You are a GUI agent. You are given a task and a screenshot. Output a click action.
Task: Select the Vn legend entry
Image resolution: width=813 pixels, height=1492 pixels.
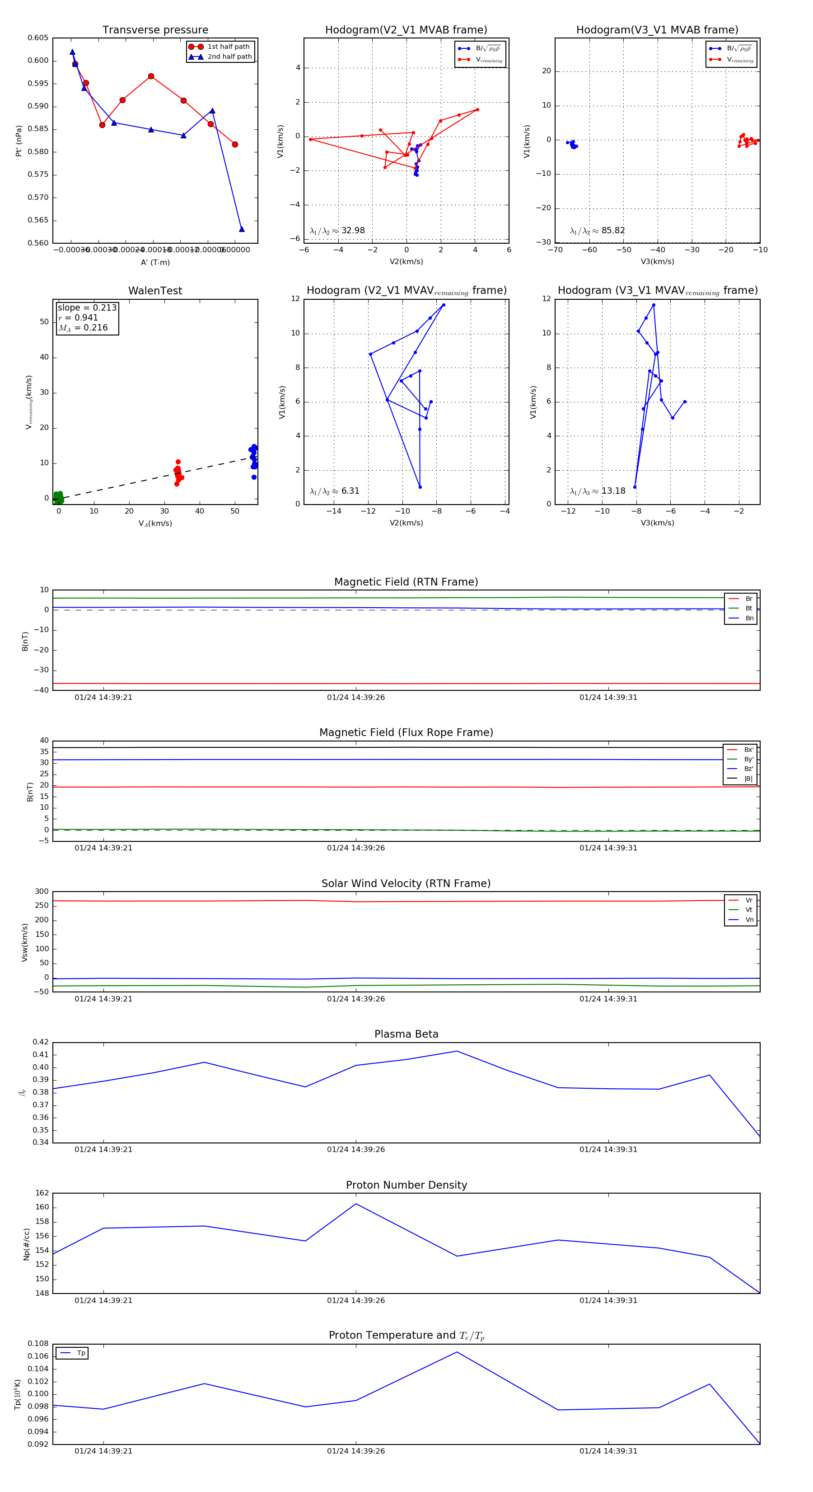point(741,920)
